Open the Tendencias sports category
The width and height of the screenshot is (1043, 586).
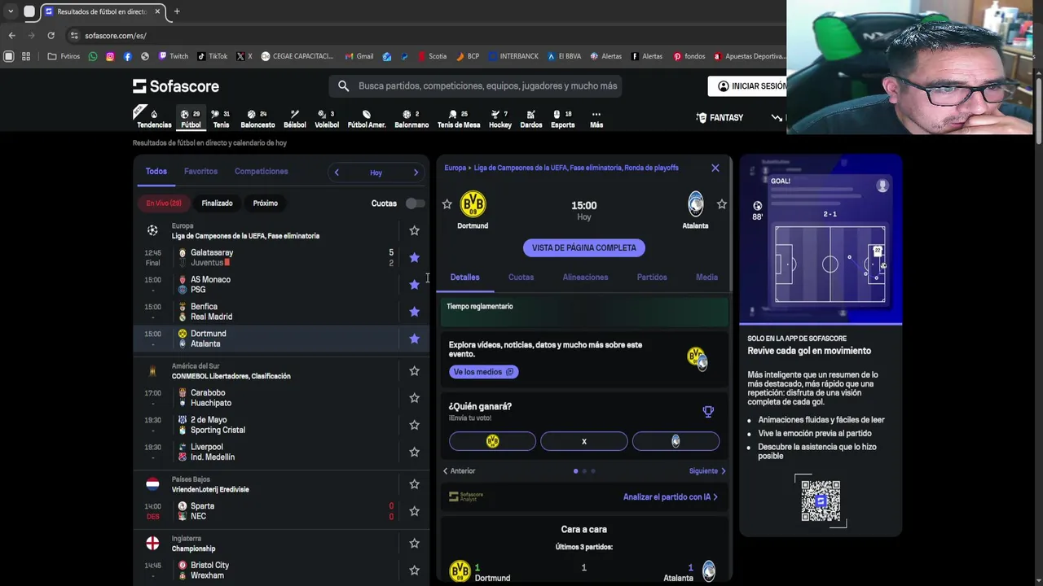pyautogui.click(x=153, y=118)
